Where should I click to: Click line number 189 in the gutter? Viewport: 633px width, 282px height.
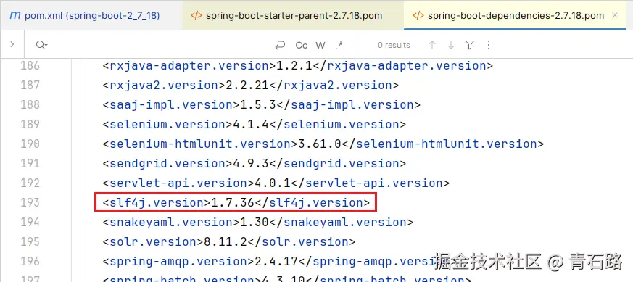coord(30,124)
